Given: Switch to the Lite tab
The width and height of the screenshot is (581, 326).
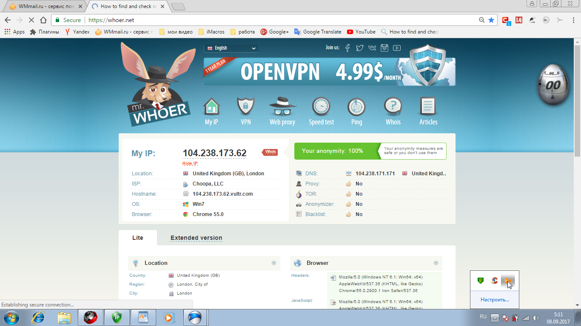Looking at the screenshot, I should [138, 238].
